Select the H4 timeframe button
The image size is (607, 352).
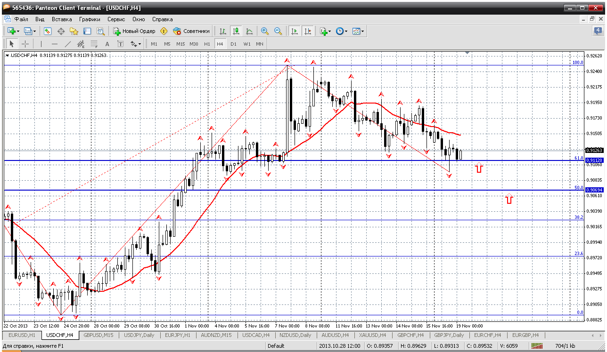220,44
